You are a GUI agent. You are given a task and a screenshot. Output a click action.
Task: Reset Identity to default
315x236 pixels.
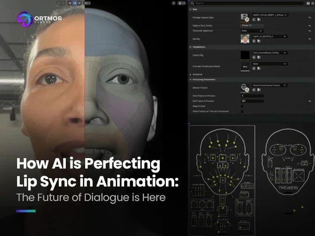click(309, 39)
